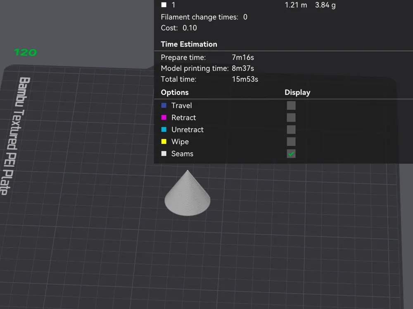The height and width of the screenshot is (309, 413).
Task: Check the Wipe display checkbox
Action: pyautogui.click(x=291, y=142)
